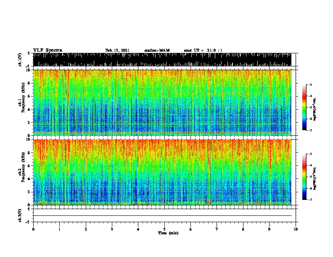The height and width of the screenshot is (257, 333).
Task: Click the "-3" tick on ch.1 color bar
Action: pyautogui.click(x=310, y=85)
